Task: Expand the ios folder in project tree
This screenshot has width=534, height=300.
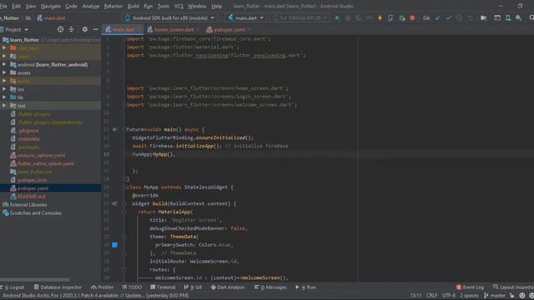Action: click(x=4, y=89)
